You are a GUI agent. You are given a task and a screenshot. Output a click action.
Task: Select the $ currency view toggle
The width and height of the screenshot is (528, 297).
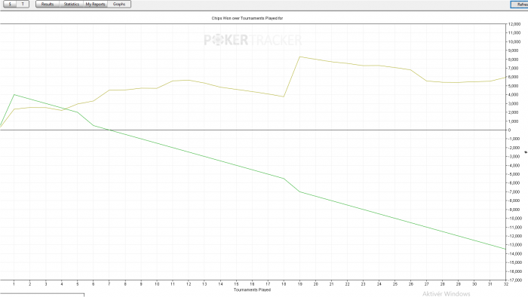(x=10, y=4)
